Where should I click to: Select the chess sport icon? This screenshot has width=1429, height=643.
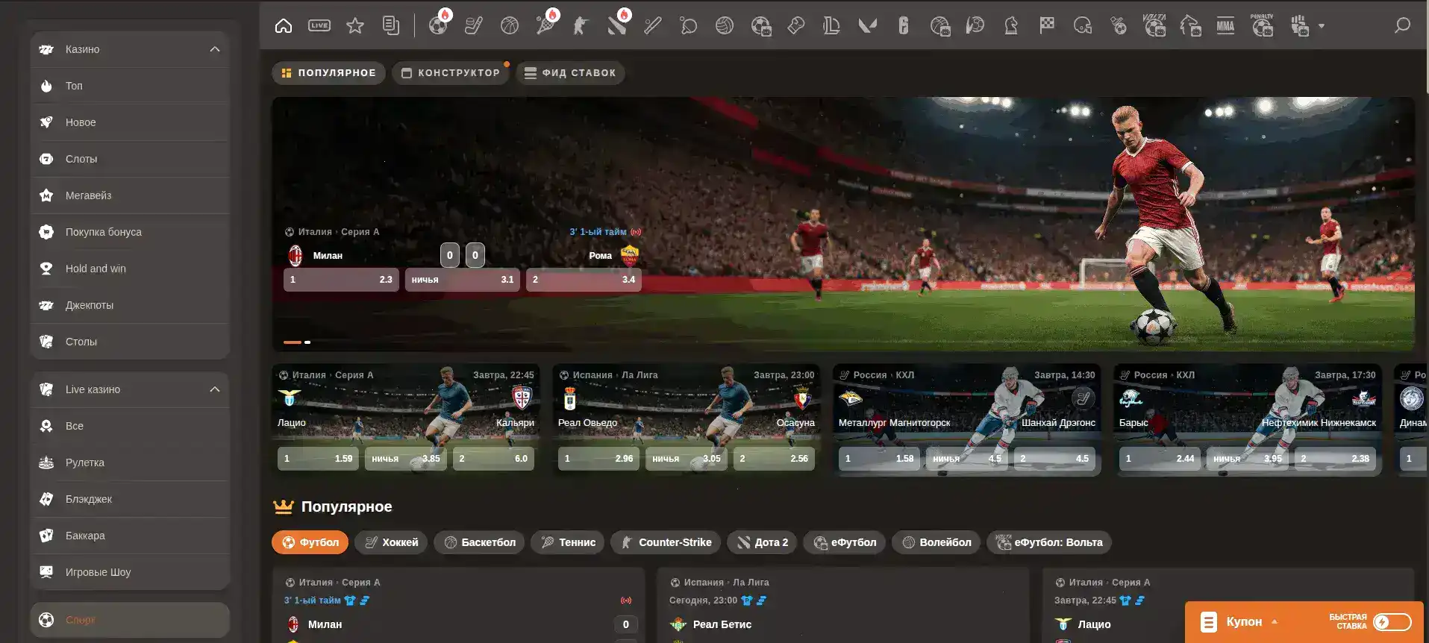(x=1011, y=26)
